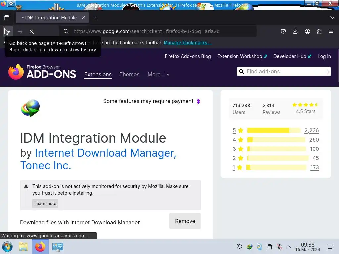Screen dimensions: 339x254
Task: Open the file manager taskbar icon
Action: (23, 247)
